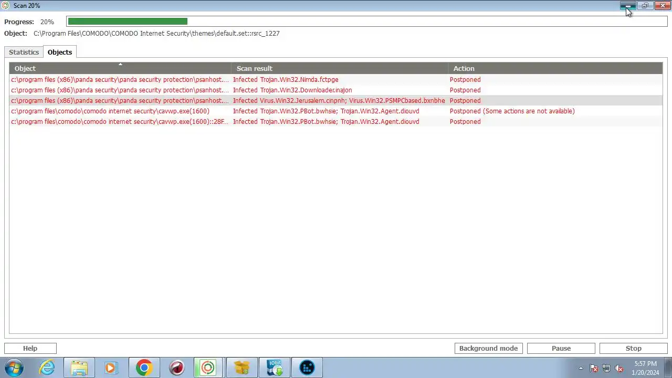Image resolution: width=672 pixels, height=378 pixels.
Task: Select the cavwp.exe(1600) object entry
Action: pyautogui.click(x=110, y=111)
